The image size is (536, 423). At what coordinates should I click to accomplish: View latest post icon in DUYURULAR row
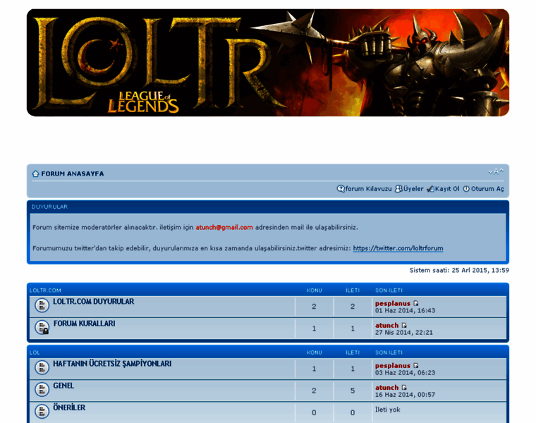coord(415,303)
